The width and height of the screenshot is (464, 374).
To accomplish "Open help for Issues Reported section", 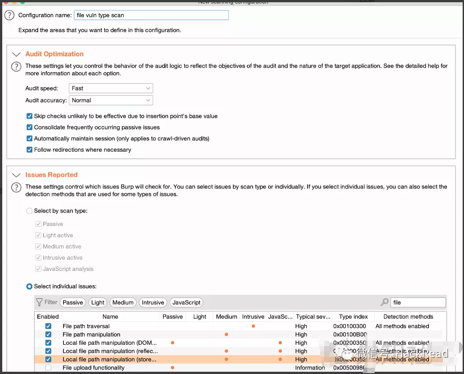I will coord(16,187).
